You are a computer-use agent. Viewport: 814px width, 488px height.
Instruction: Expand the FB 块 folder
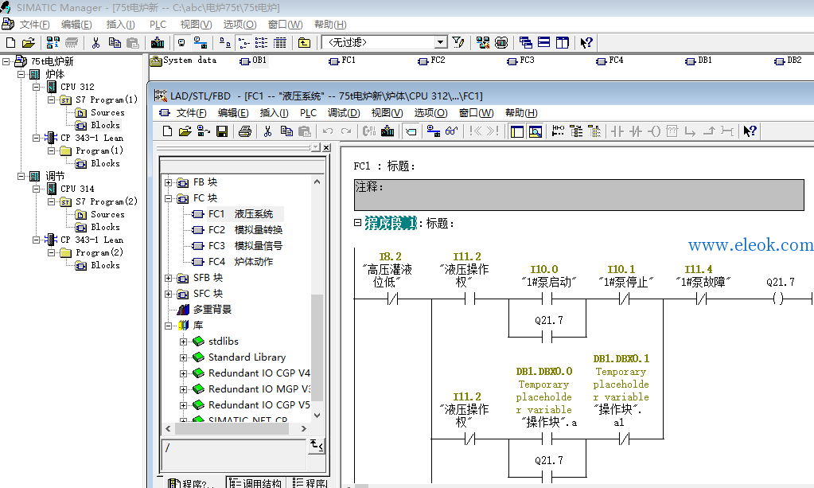(168, 183)
